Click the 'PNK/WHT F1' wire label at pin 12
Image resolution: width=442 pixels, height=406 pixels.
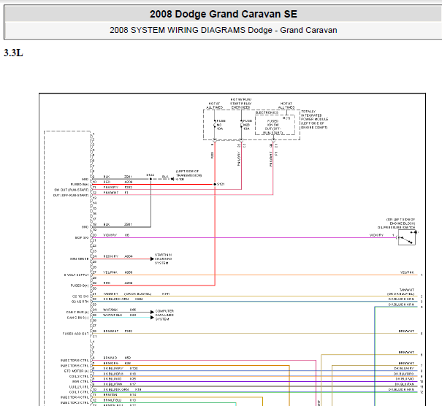point(115,193)
